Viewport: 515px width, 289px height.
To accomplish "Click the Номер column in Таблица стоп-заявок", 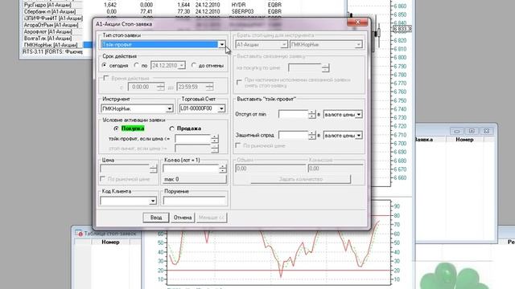I will (110, 242).
